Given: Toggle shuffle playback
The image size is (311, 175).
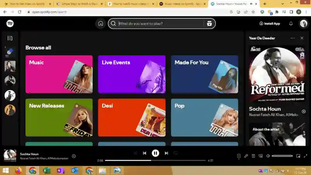Looking at the screenshot, I should click(135, 153).
